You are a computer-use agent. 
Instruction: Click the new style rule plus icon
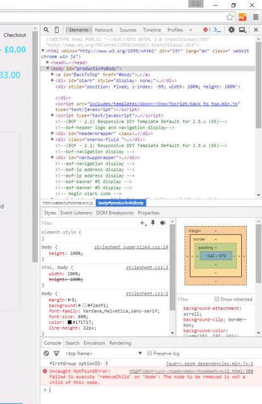(143, 223)
